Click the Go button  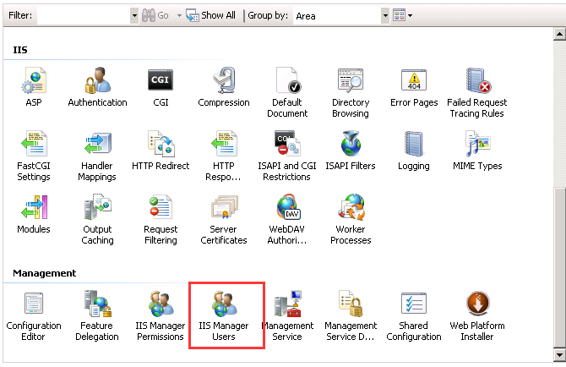click(155, 15)
